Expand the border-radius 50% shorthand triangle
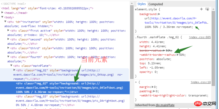Image resolution: width=219 pixels, height=109 pixels. click(164, 50)
